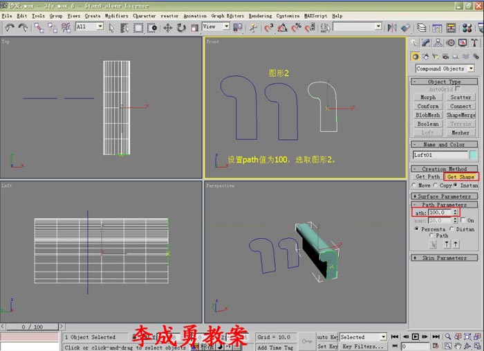Toggle Window/Crossing selection icon
The image size is (484, 351).
pyautogui.click(x=151, y=28)
